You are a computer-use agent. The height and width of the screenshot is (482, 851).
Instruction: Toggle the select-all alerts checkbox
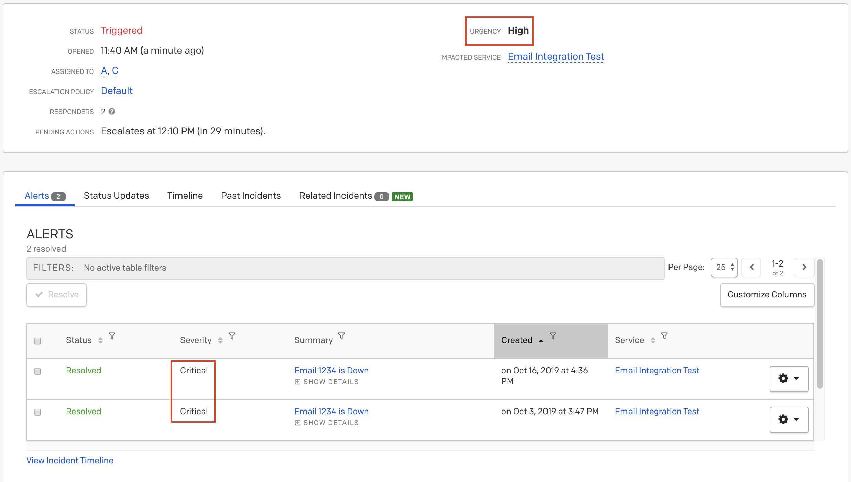coord(38,341)
